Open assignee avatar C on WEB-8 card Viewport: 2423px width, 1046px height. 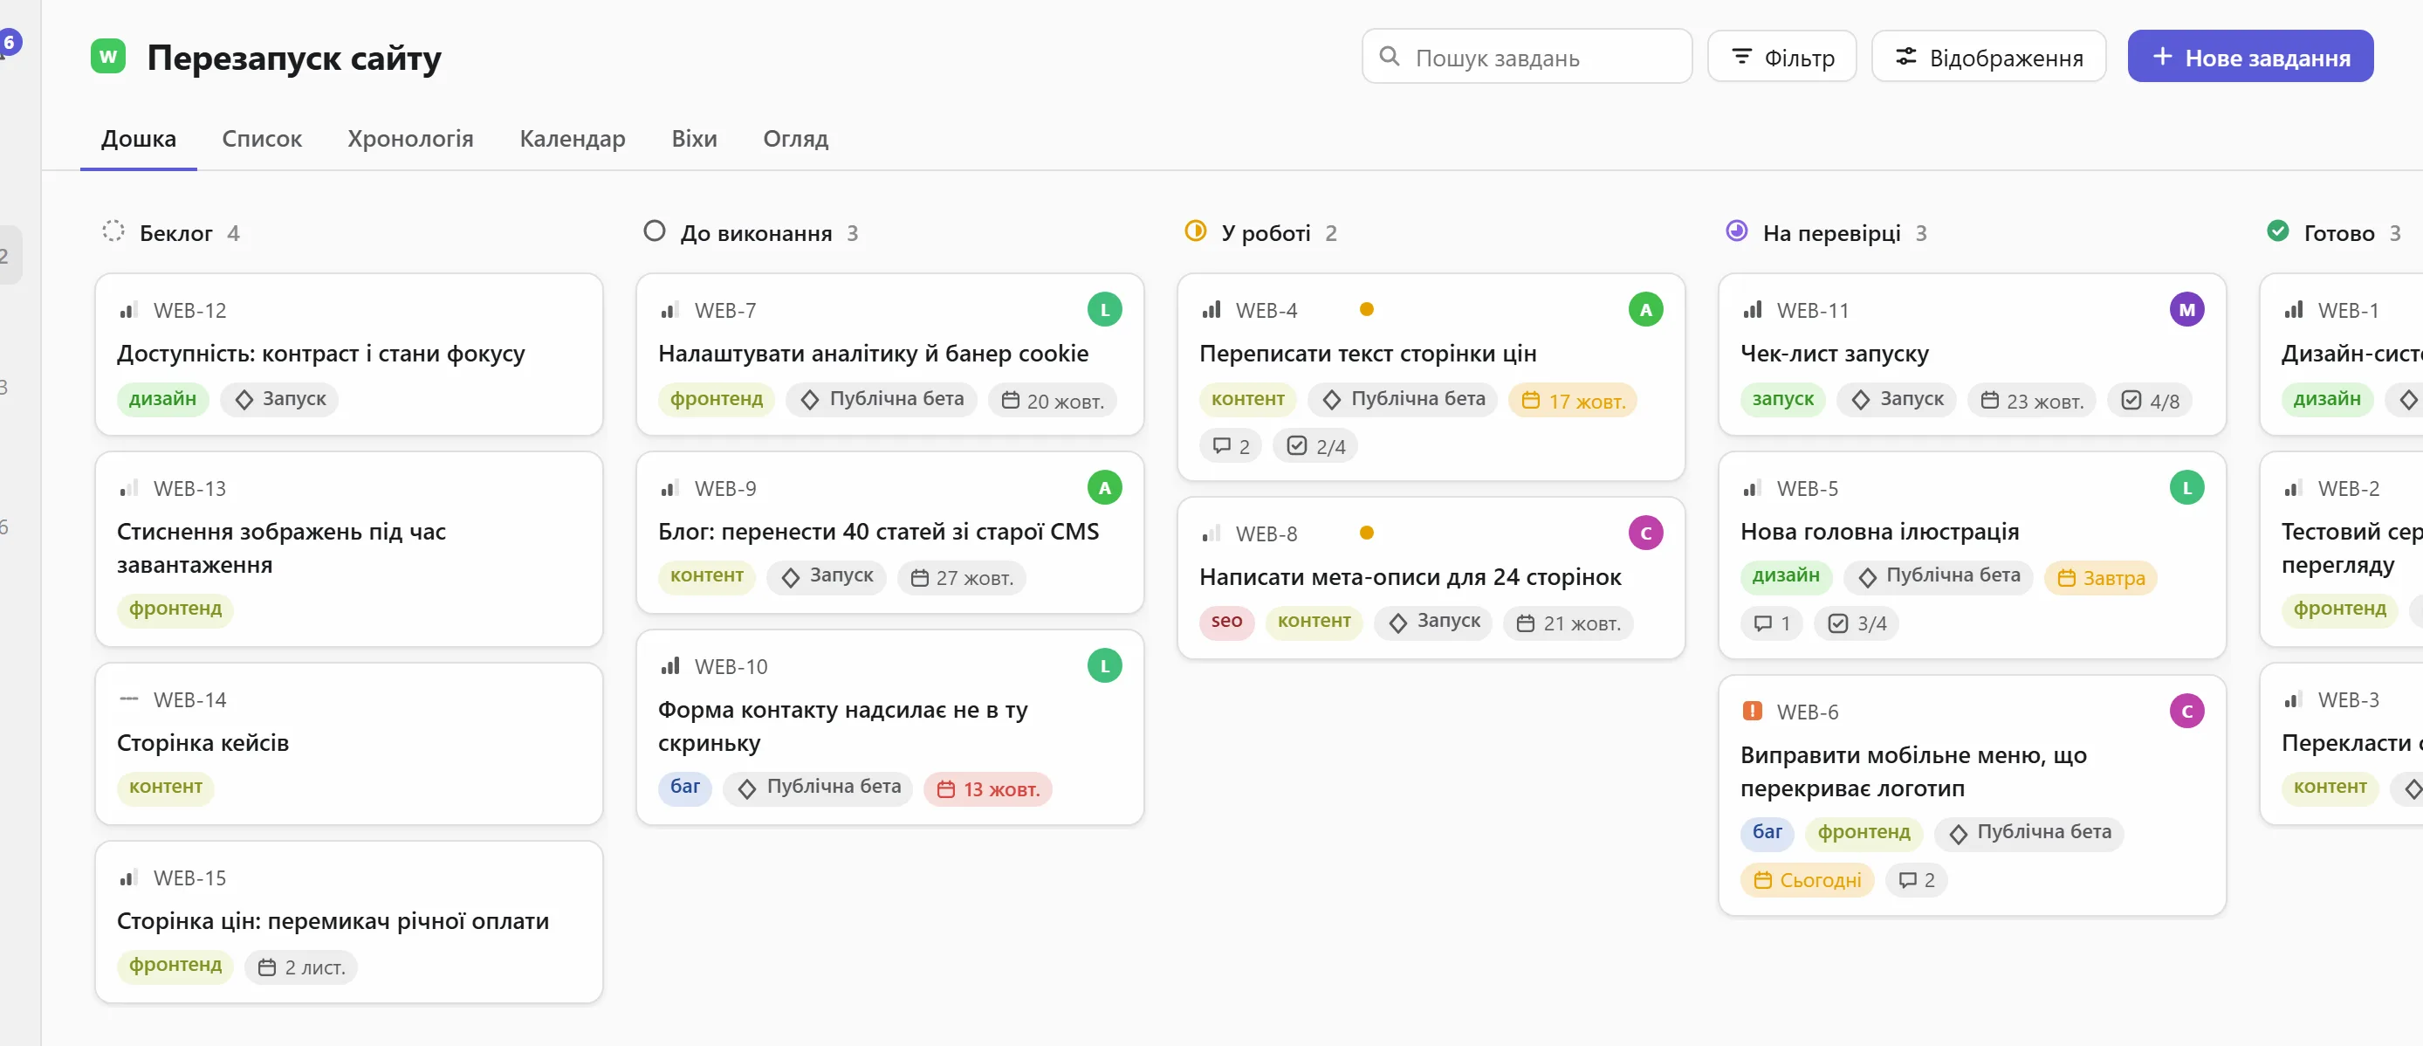pyautogui.click(x=1645, y=533)
